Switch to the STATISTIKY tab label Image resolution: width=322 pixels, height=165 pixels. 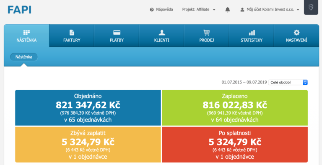[252, 40]
